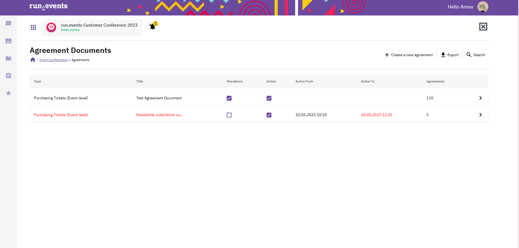Select Test Agreement Document title
Viewport: 519px width, 248px height.
point(159,98)
